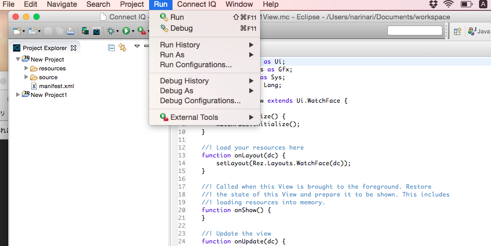The image size is (491, 246).
Task: Choose Debug from the Run menu
Action: click(204, 28)
